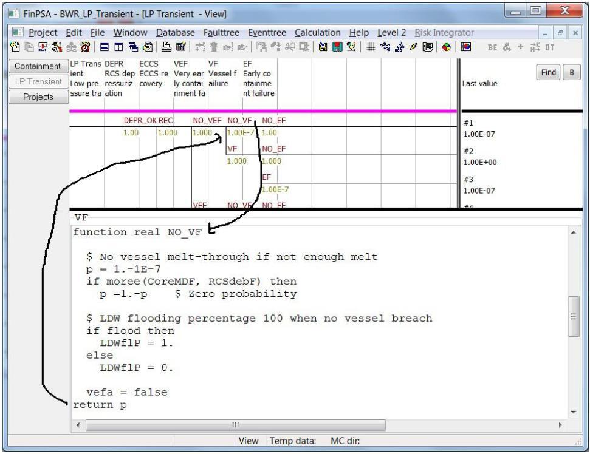Open the Project menu
Image resolution: width=590 pixels, height=454 pixels.
point(43,33)
